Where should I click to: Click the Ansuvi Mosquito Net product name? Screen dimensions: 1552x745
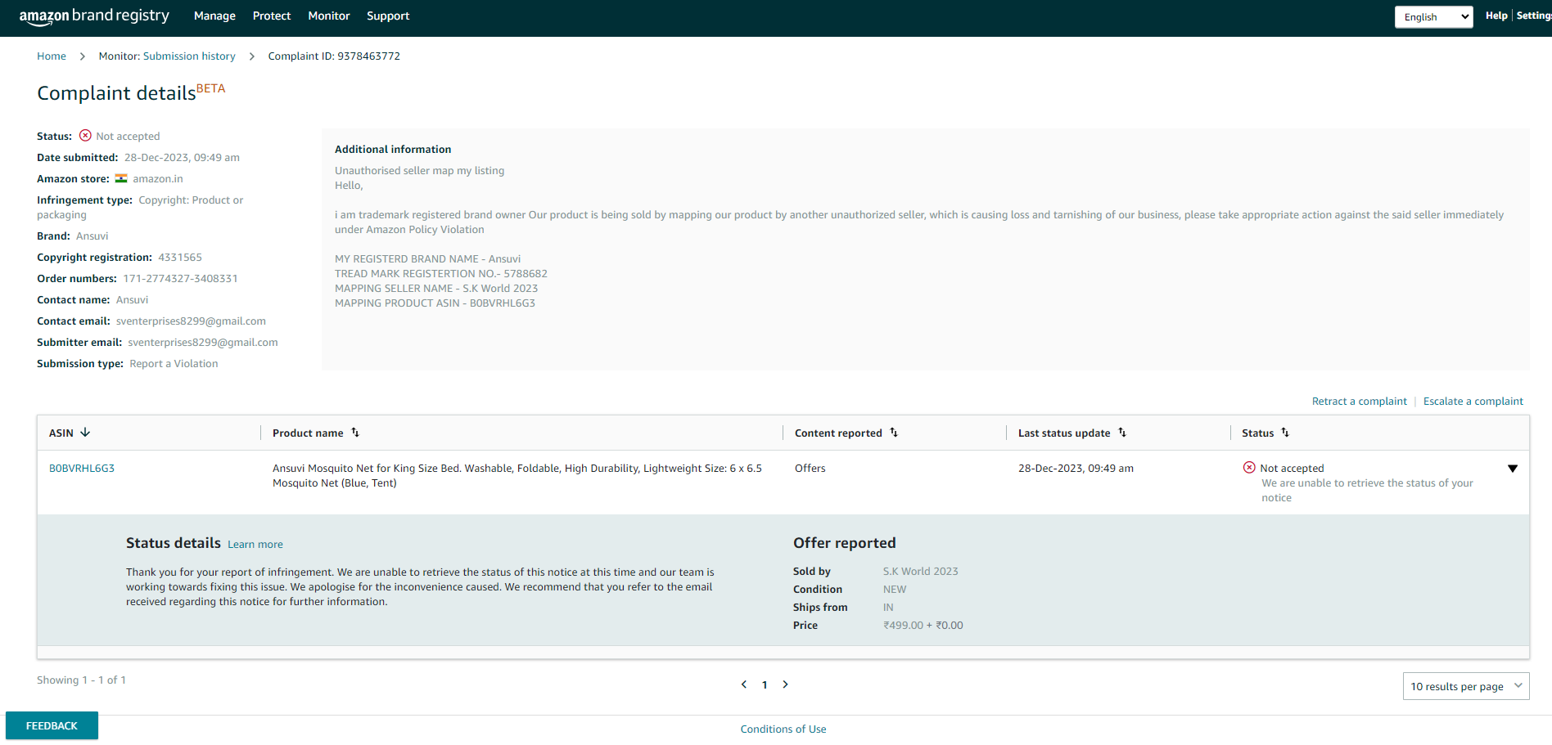pyautogui.click(x=517, y=476)
